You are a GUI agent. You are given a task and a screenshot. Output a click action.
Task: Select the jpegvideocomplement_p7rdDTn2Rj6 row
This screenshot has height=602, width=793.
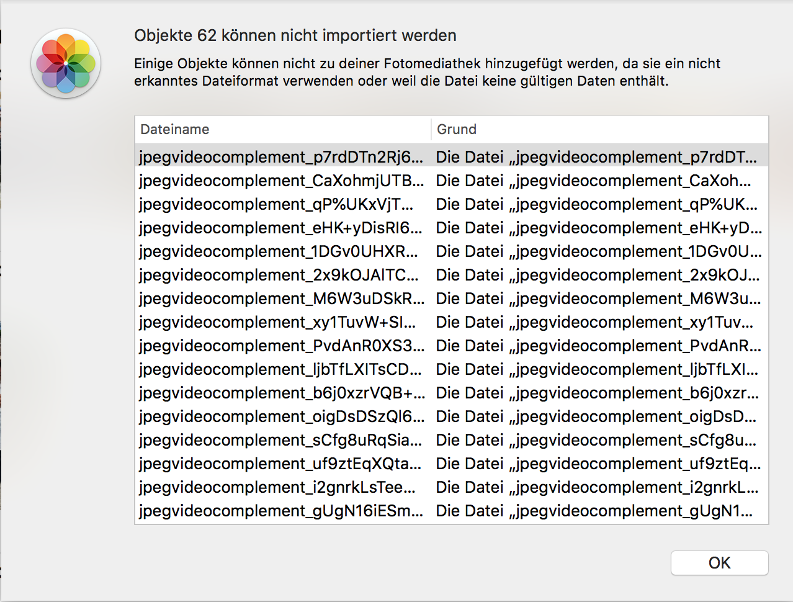tap(281, 157)
